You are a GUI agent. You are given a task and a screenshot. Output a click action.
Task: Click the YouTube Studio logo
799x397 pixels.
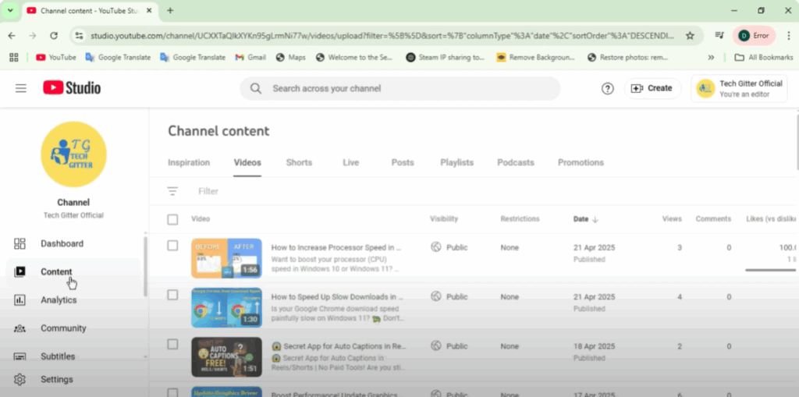click(x=72, y=88)
